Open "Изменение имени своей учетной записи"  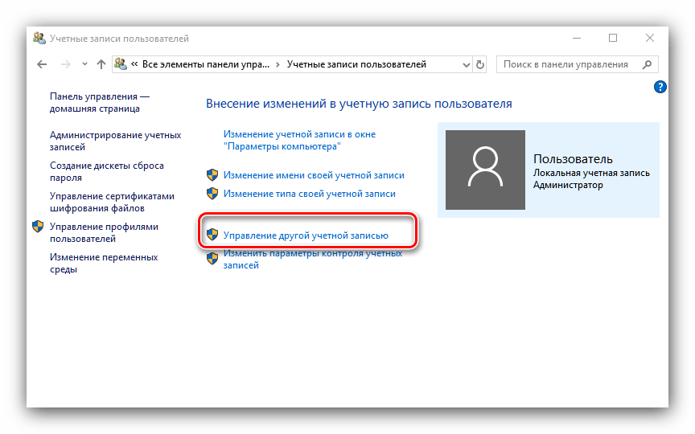tap(314, 174)
